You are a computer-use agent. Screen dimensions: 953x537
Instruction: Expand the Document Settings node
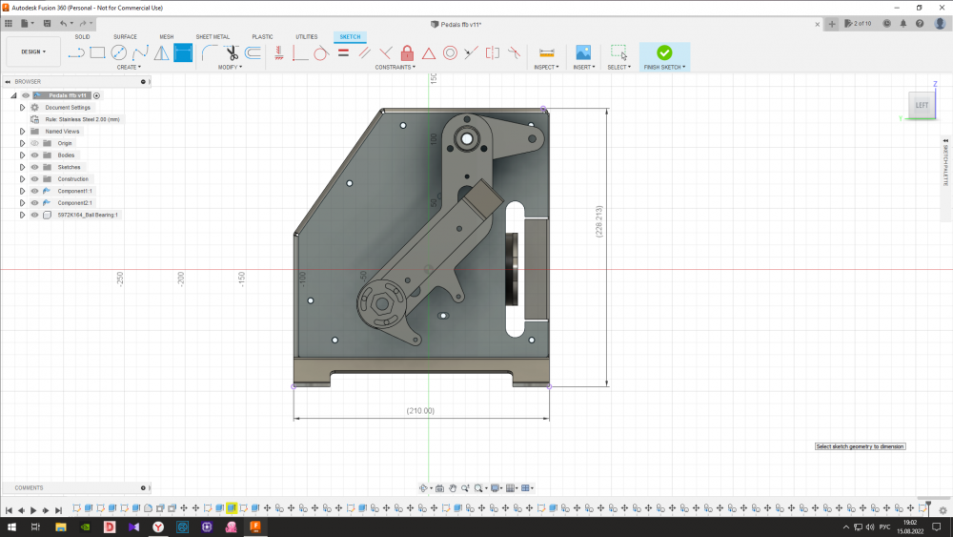pyautogui.click(x=22, y=108)
